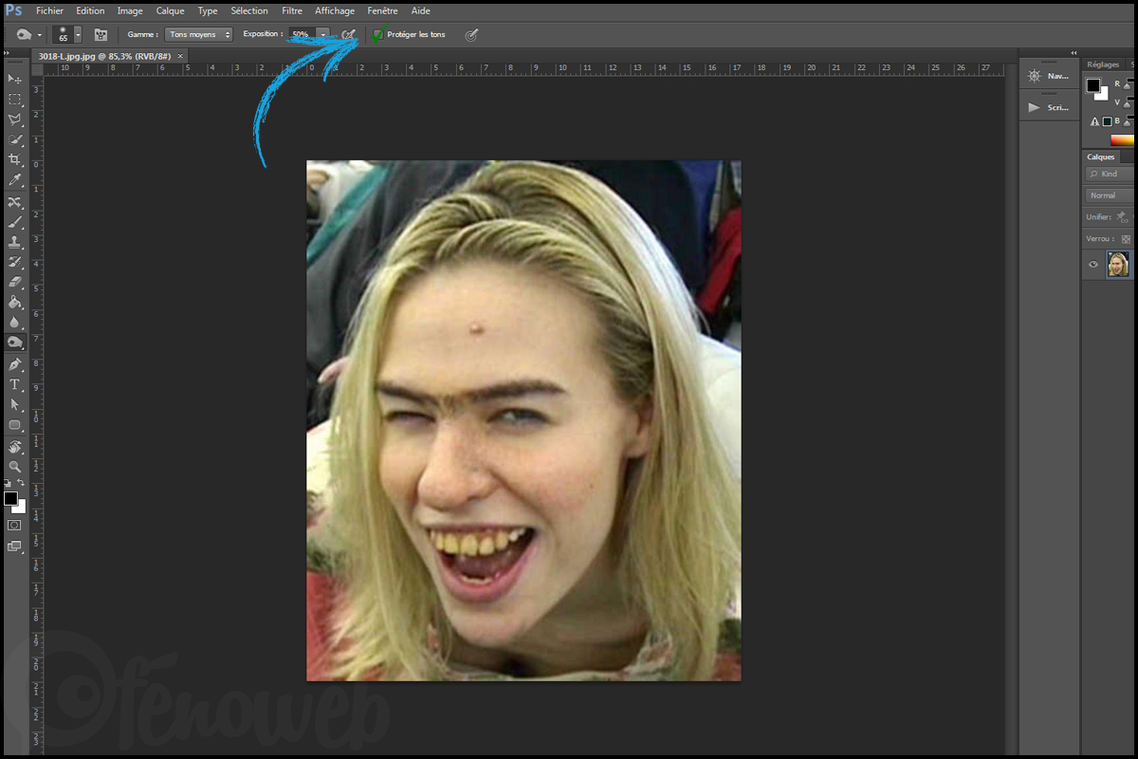The image size is (1138, 759).
Task: Open the Aide menu
Action: tap(421, 10)
